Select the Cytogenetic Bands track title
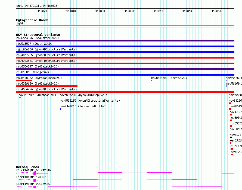Screen dimensions: 242x190 pos(32,20)
